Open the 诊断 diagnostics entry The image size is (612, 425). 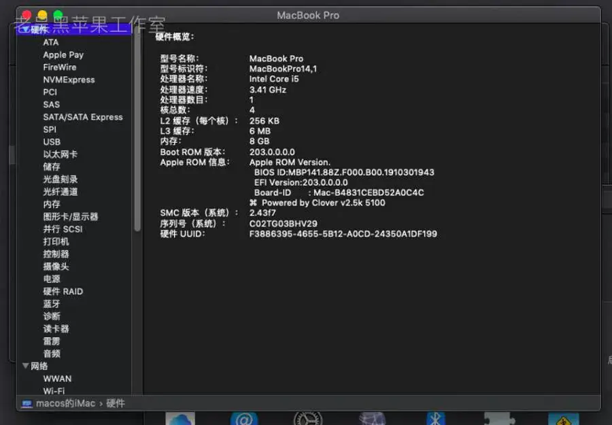[x=52, y=316]
